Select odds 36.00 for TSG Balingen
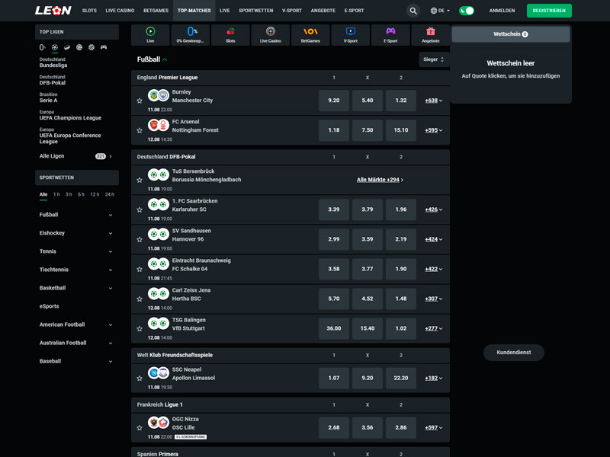Screen dimensions: 610x457 tap(334, 329)
